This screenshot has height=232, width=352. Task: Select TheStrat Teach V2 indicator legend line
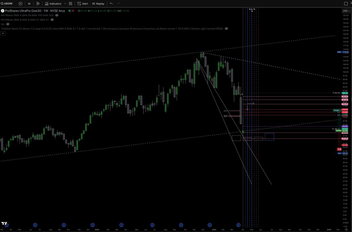(112, 29)
